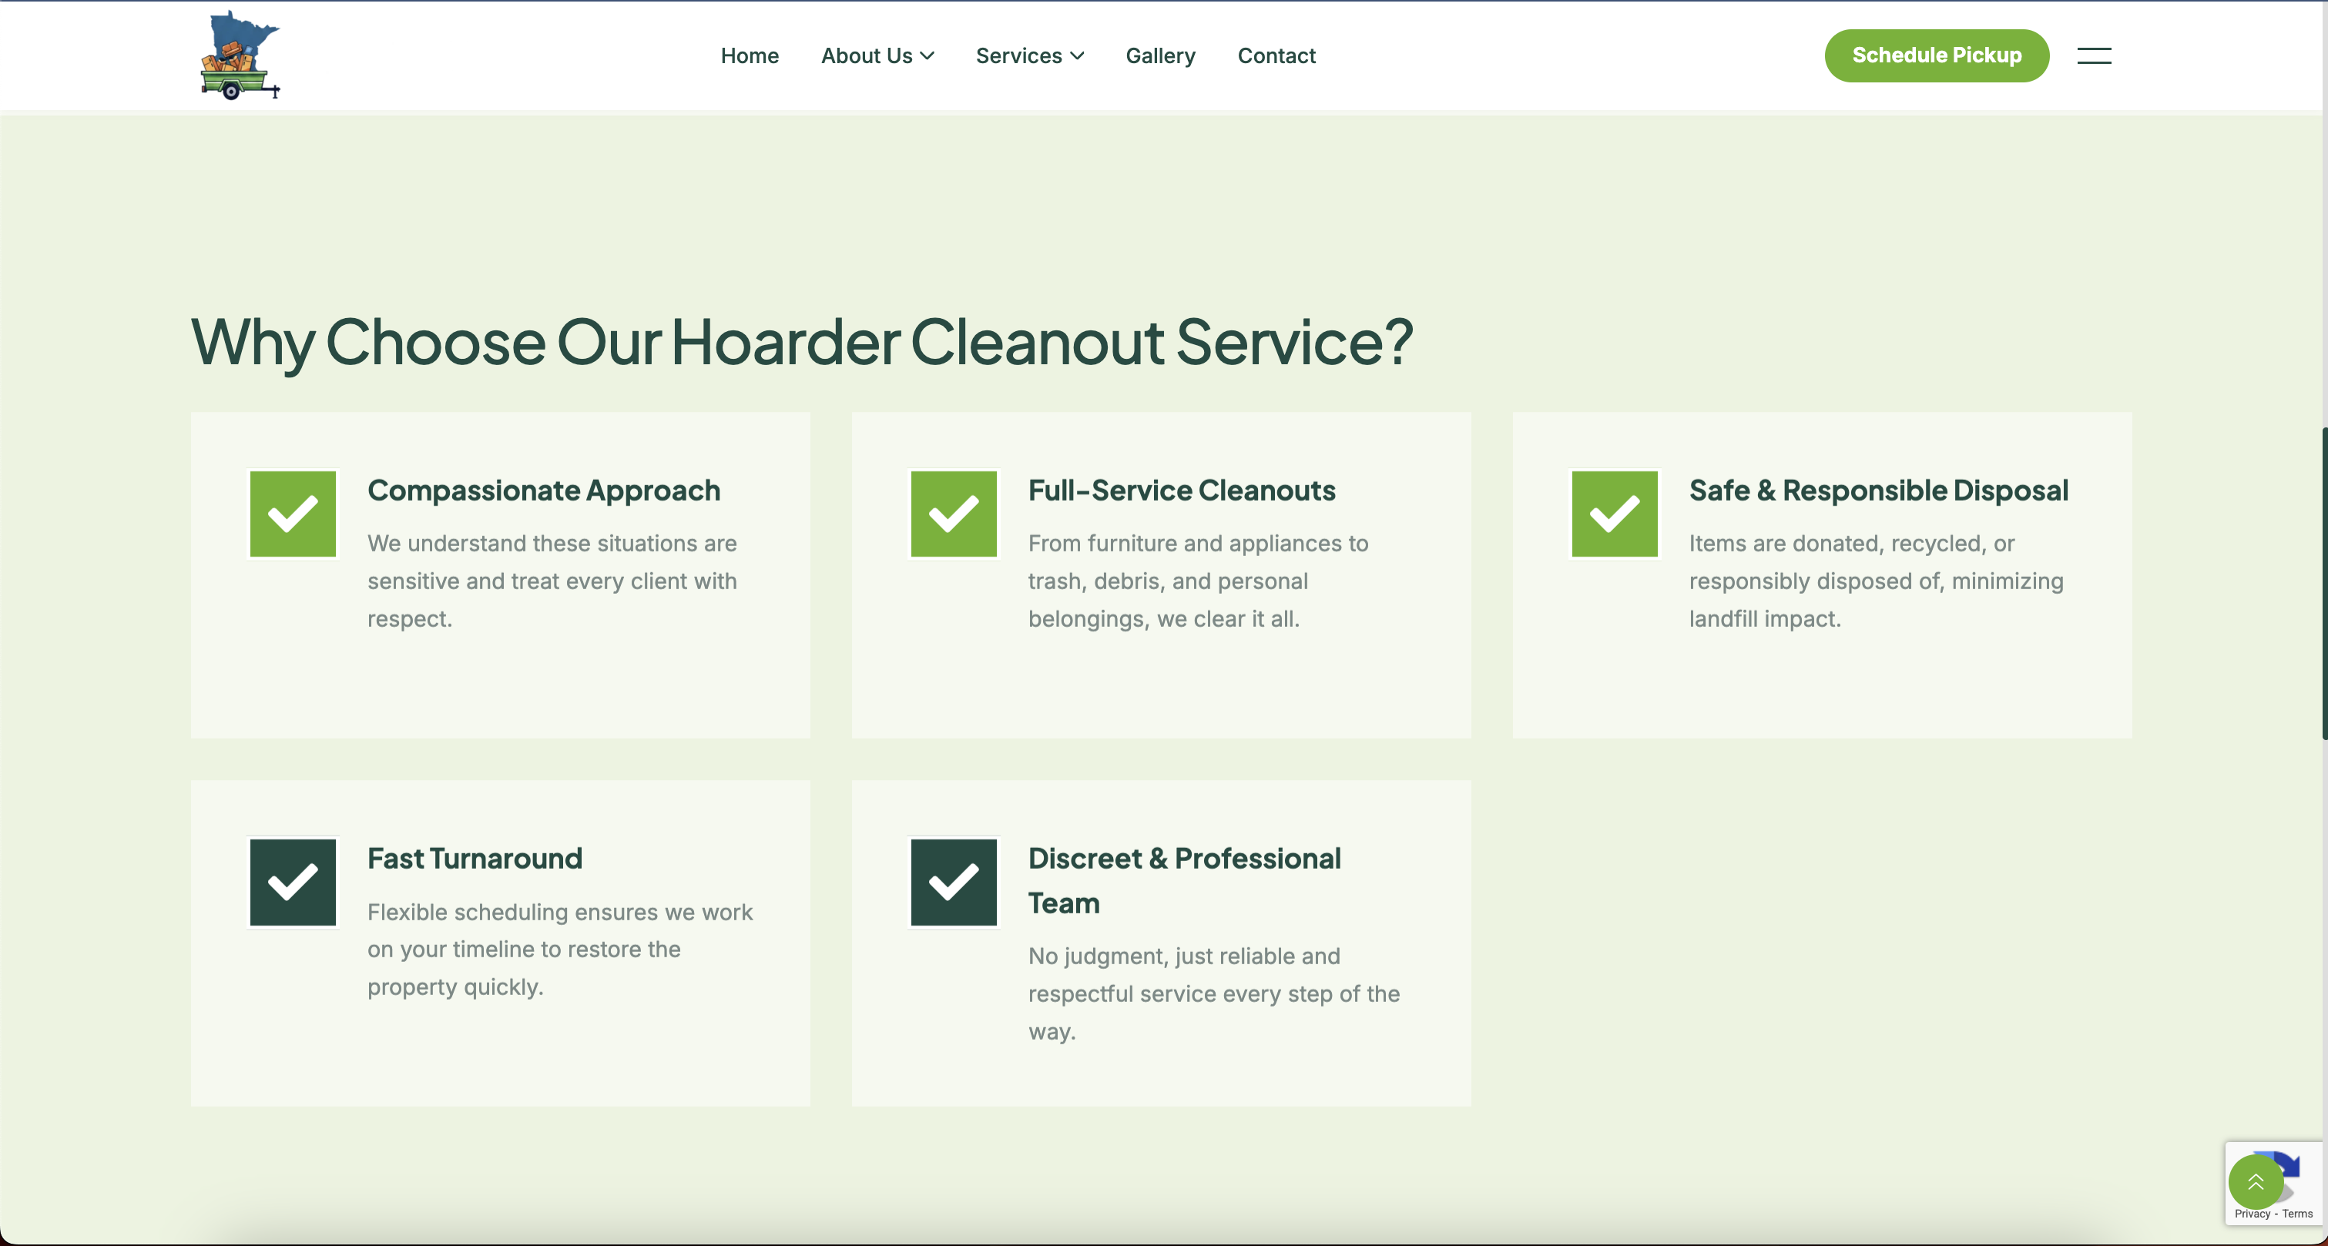Click the reCAPTCHA Privacy link
Viewport: 2328px width, 1246px height.
pos(2252,1214)
